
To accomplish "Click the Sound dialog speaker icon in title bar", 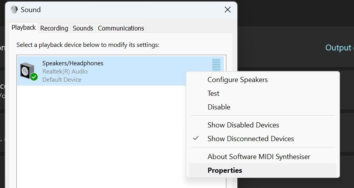I will 14,9.
